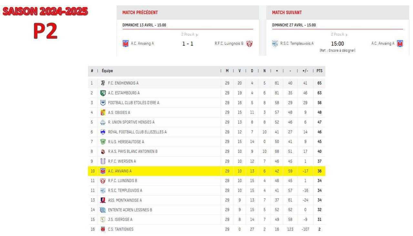Click the highlighted A.C. Anvaing A crest
The width and height of the screenshot is (413, 236).
tap(103, 171)
